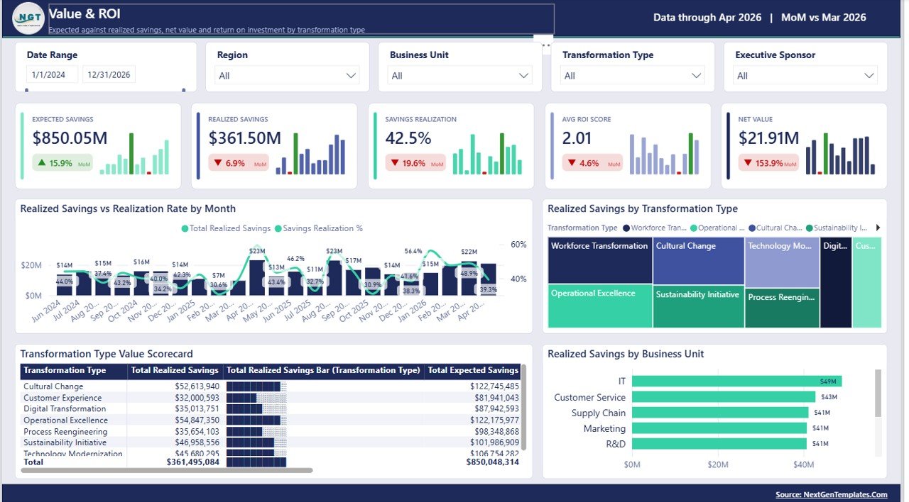
Task: Click the Sustainability Initiative treemap tile
Action: [698, 307]
